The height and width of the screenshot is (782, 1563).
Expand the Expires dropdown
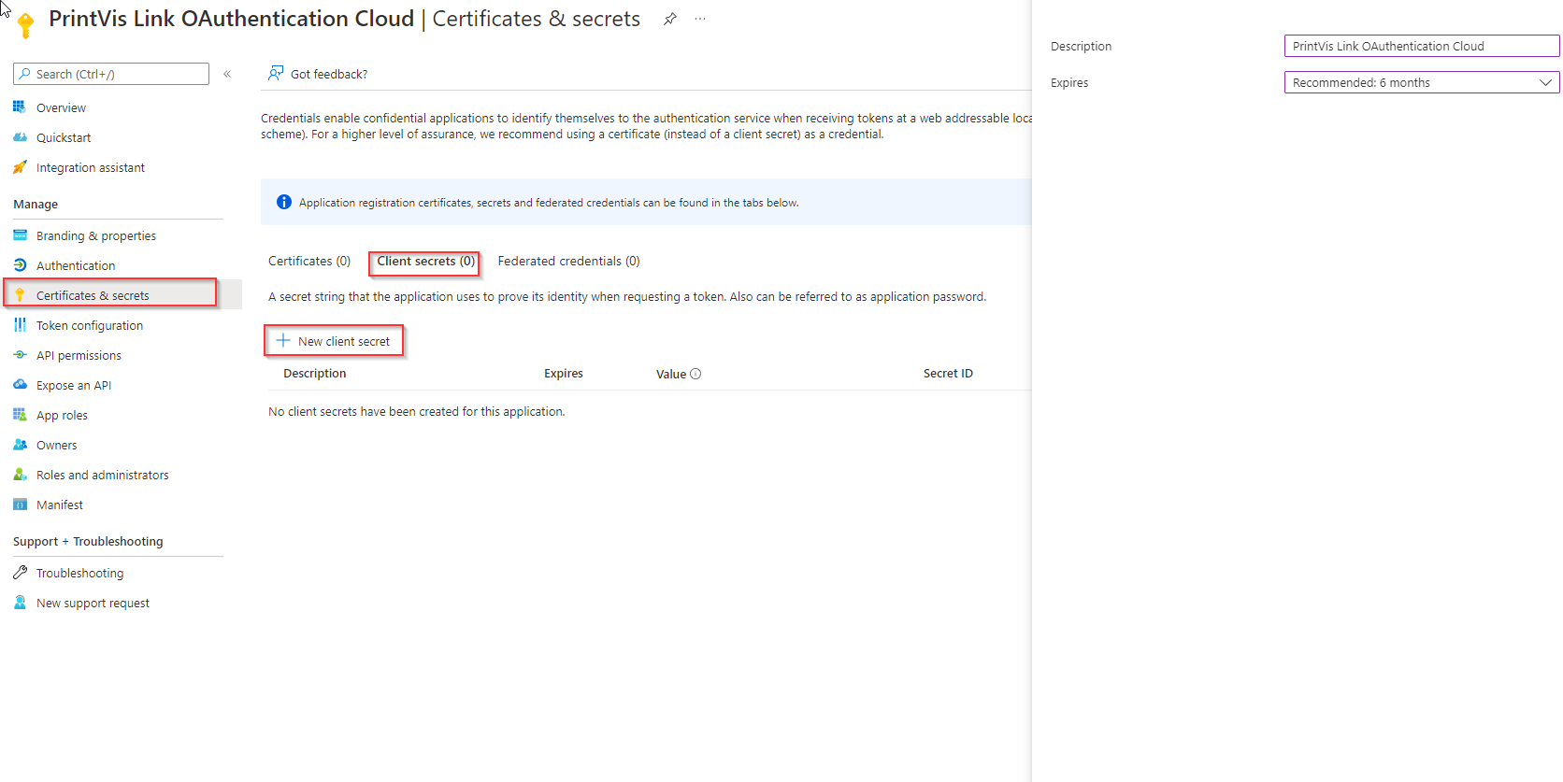[x=1421, y=83]
